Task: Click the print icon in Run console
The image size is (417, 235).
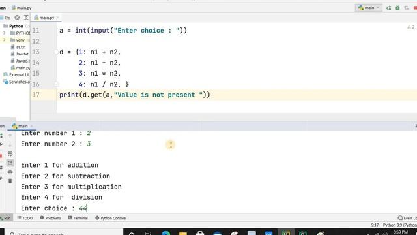Action: [x=10, y=172]
